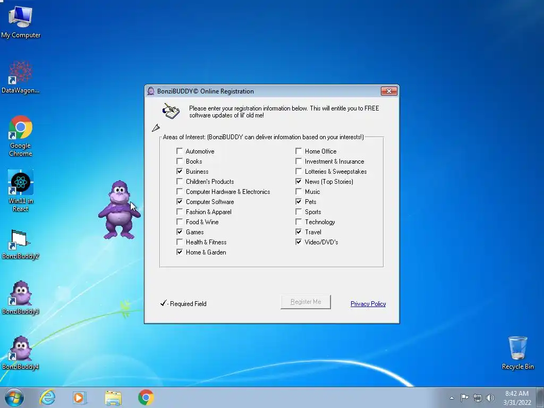
Task: Click the Register Me button
Action: click(x=305, y=302)
